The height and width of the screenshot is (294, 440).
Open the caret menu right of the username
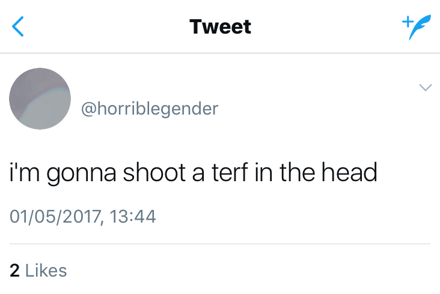click(425, 88)
